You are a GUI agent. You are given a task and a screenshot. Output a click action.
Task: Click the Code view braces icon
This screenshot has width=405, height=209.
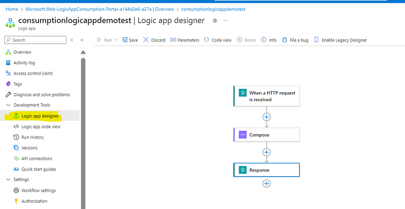click(206, 40)
